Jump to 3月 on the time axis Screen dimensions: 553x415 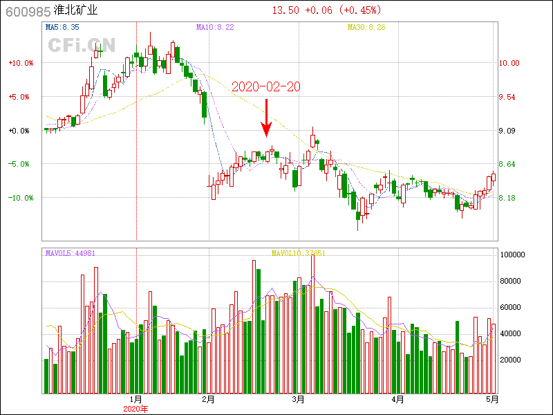(x=298, y=399)
